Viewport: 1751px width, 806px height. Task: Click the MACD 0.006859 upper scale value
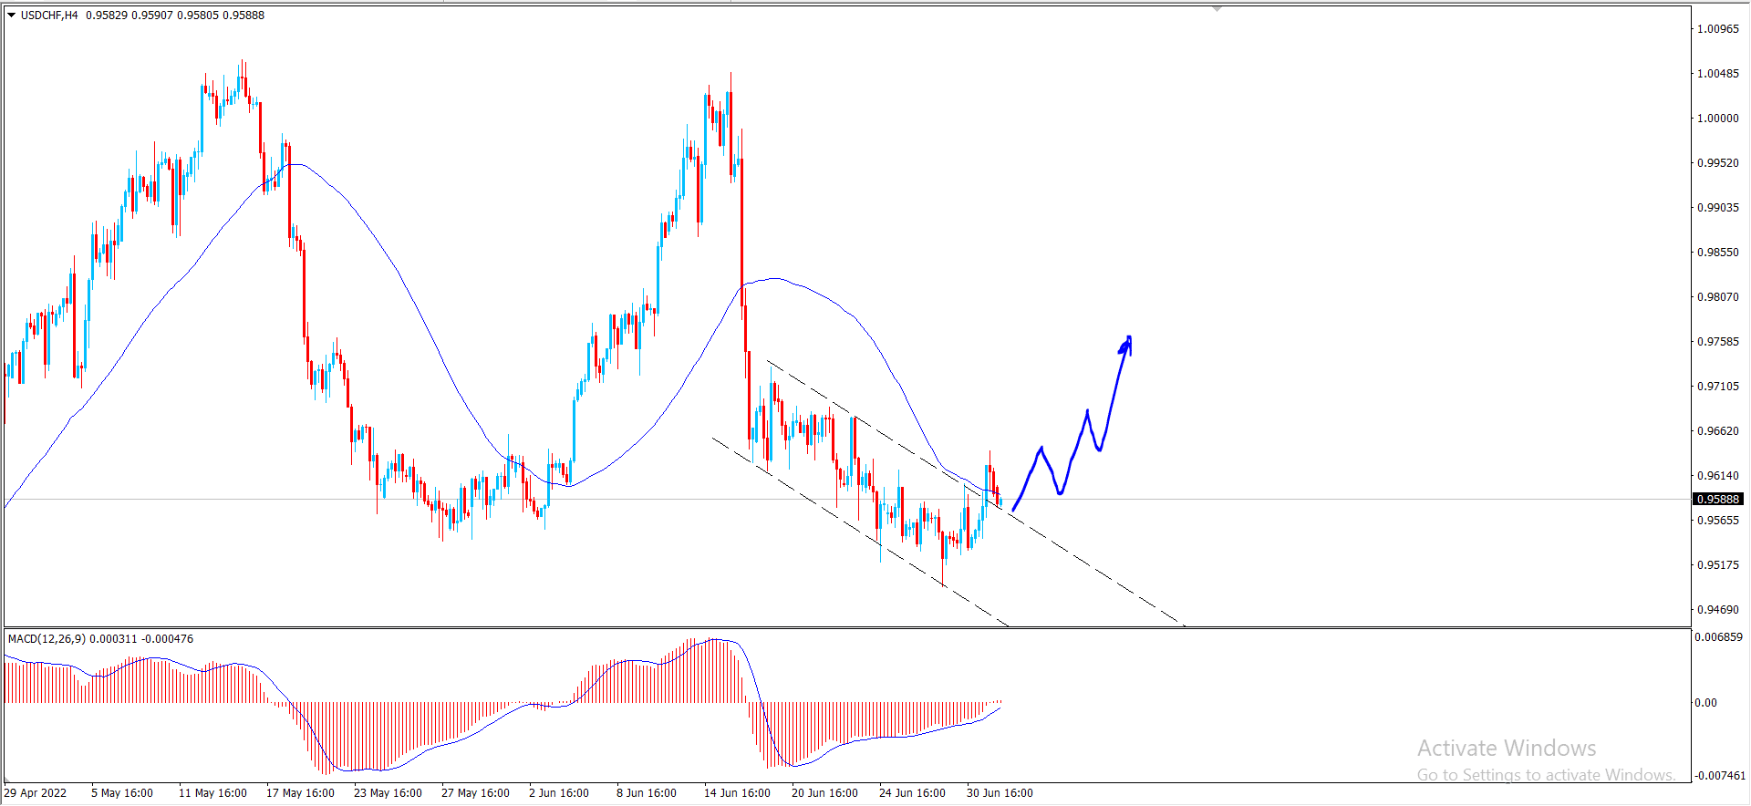[1718, 636]
